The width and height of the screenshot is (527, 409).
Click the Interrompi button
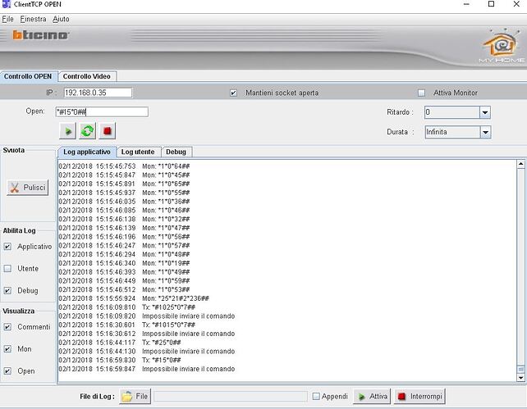pyautogui.click(x=419, y=397)
